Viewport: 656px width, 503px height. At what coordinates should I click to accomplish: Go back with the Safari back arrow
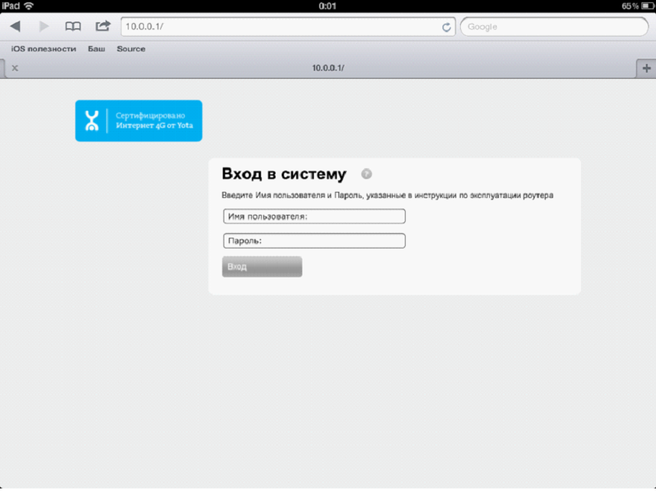(15, 26)
